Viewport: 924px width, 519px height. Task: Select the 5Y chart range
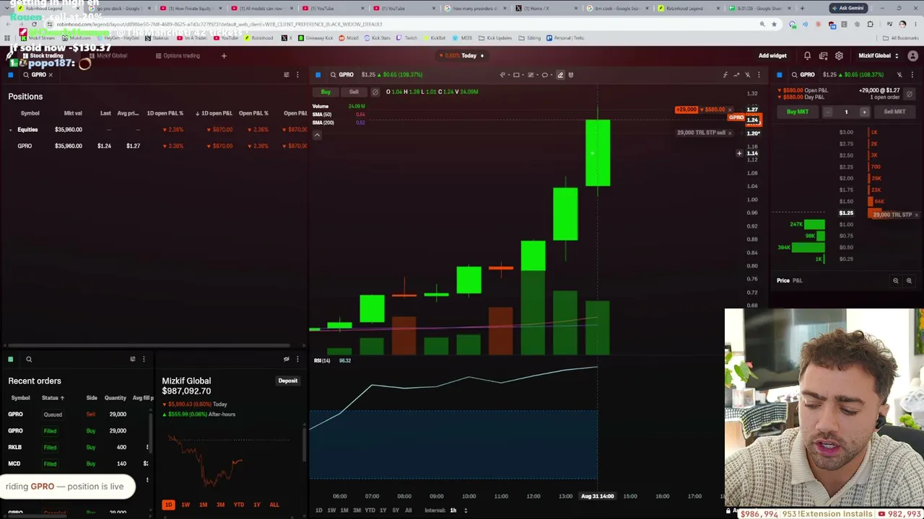[x=396, y=510]
